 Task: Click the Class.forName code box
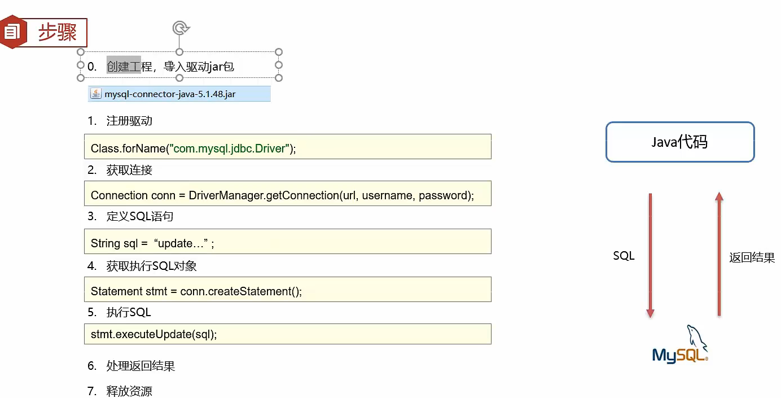pos(287,147)
